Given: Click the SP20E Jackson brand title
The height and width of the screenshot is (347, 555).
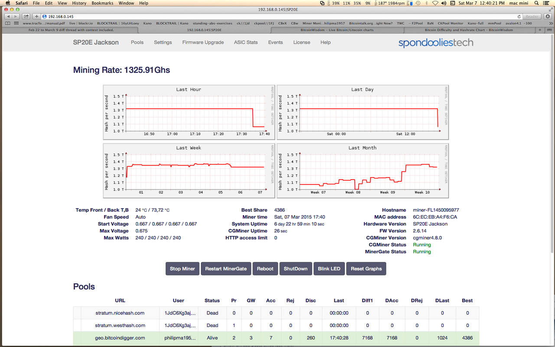Looking at the screenshot, I should point(96,43).
